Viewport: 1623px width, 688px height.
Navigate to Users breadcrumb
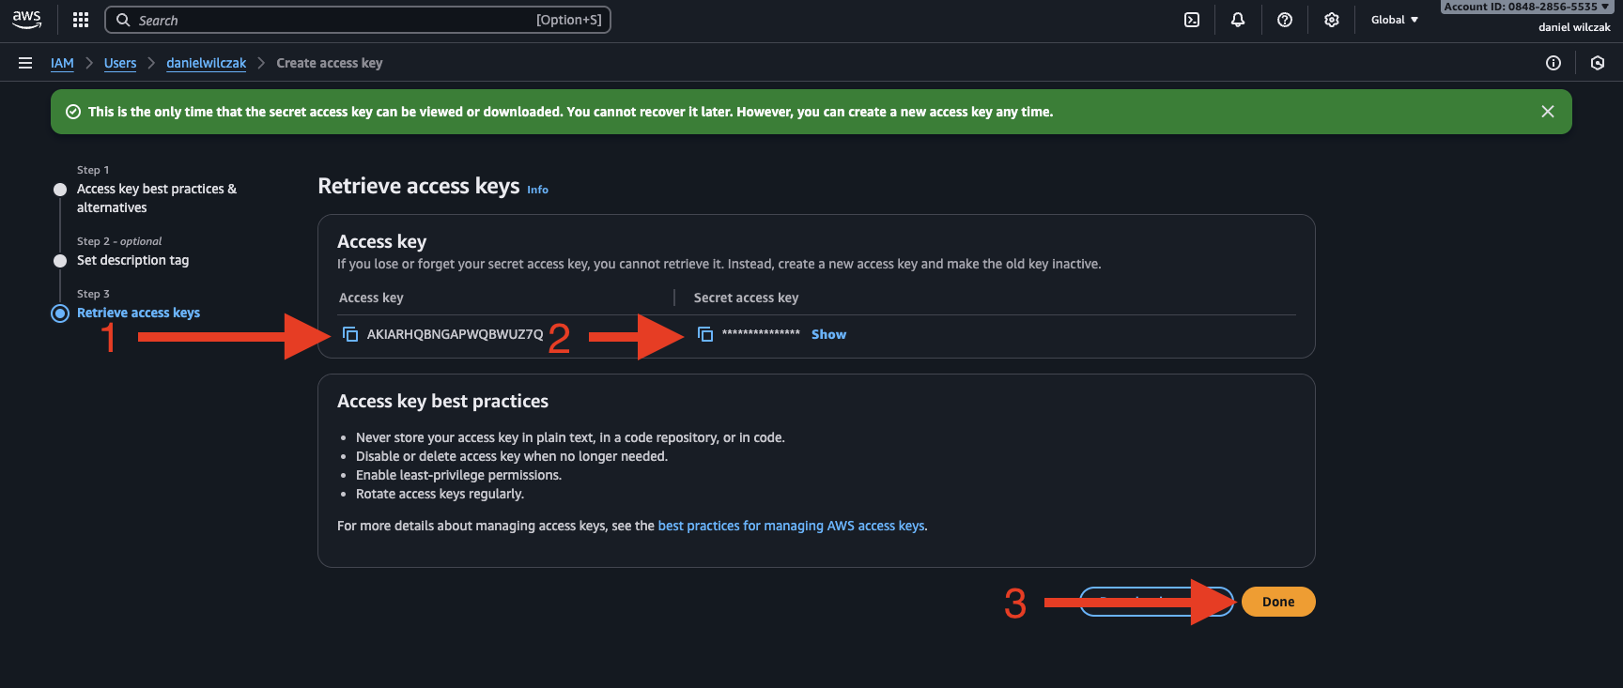120,63
